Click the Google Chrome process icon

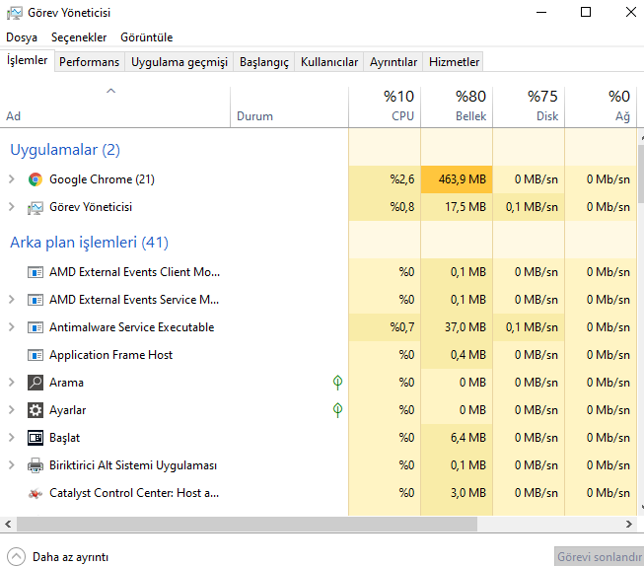36,179
